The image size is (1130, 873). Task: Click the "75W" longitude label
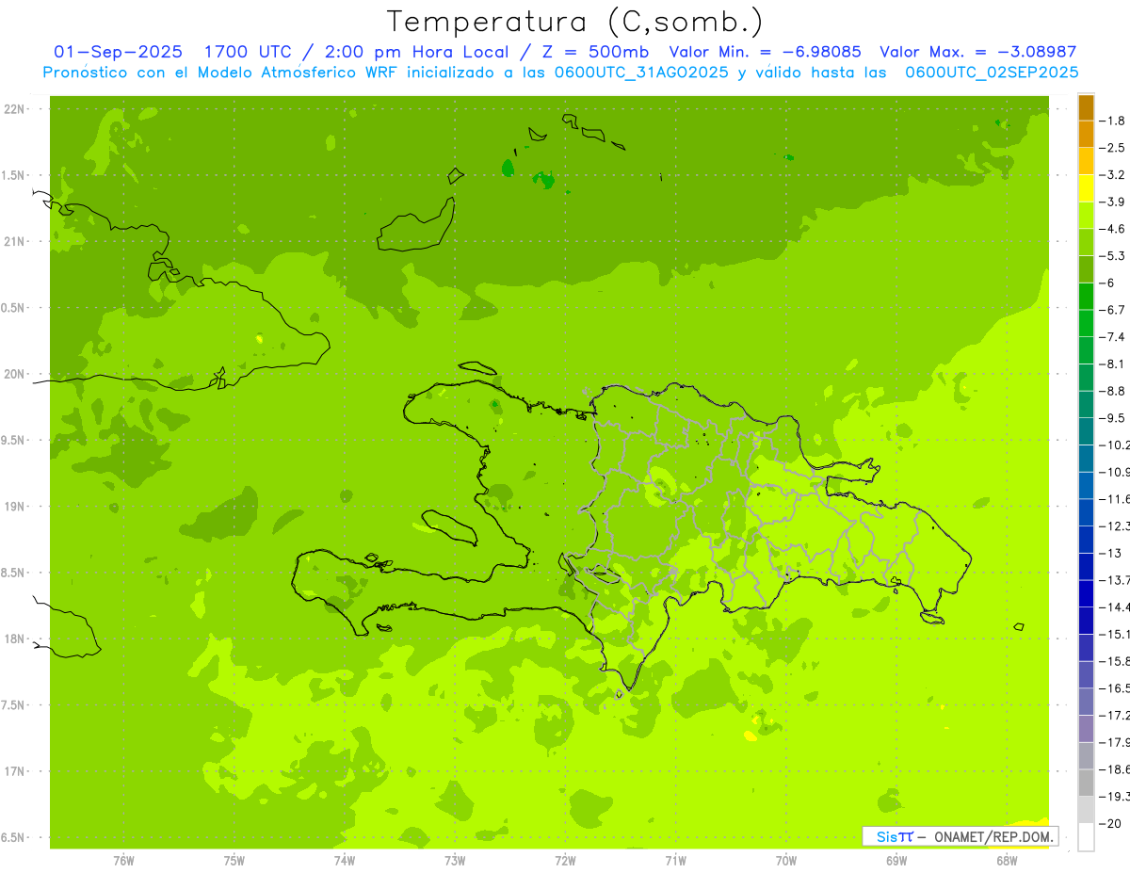234,860
